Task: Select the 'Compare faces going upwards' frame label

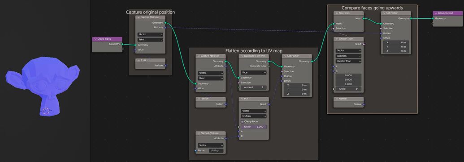Action: point(372,8)
